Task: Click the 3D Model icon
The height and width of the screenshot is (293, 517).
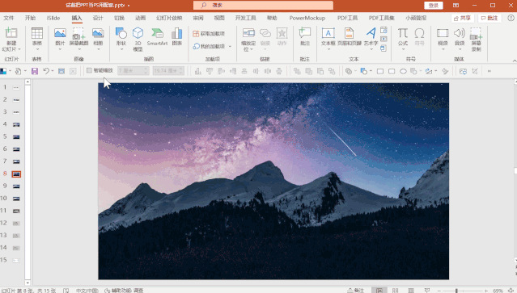Action: tap(138, 33)
